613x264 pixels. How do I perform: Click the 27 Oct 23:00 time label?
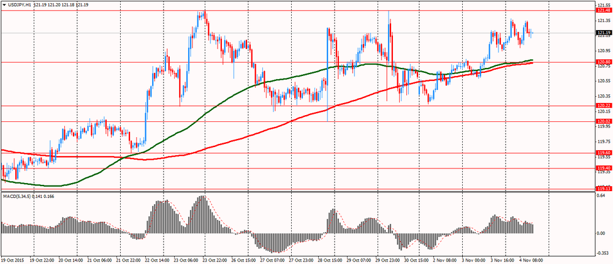tap(302, 259)
